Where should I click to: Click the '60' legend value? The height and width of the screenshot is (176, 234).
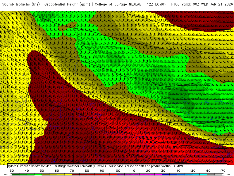pyautogui.click(x=57, y=171)
